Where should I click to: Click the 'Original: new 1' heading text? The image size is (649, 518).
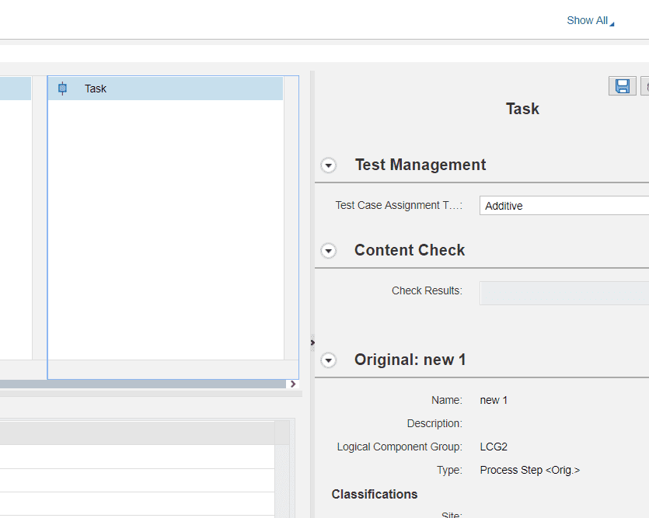pos(410,360)
